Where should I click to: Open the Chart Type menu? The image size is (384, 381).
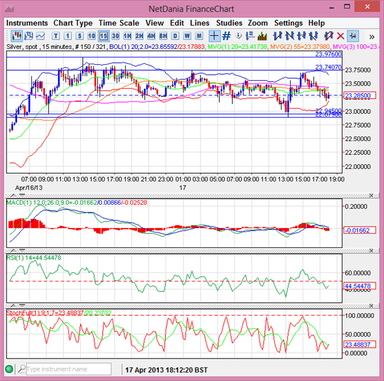coord(73,23)
